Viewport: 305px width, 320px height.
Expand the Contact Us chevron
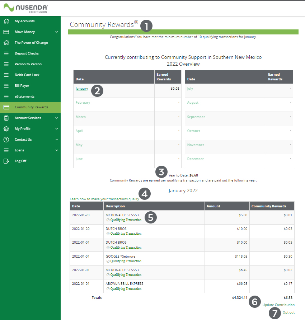coord(57,140)
